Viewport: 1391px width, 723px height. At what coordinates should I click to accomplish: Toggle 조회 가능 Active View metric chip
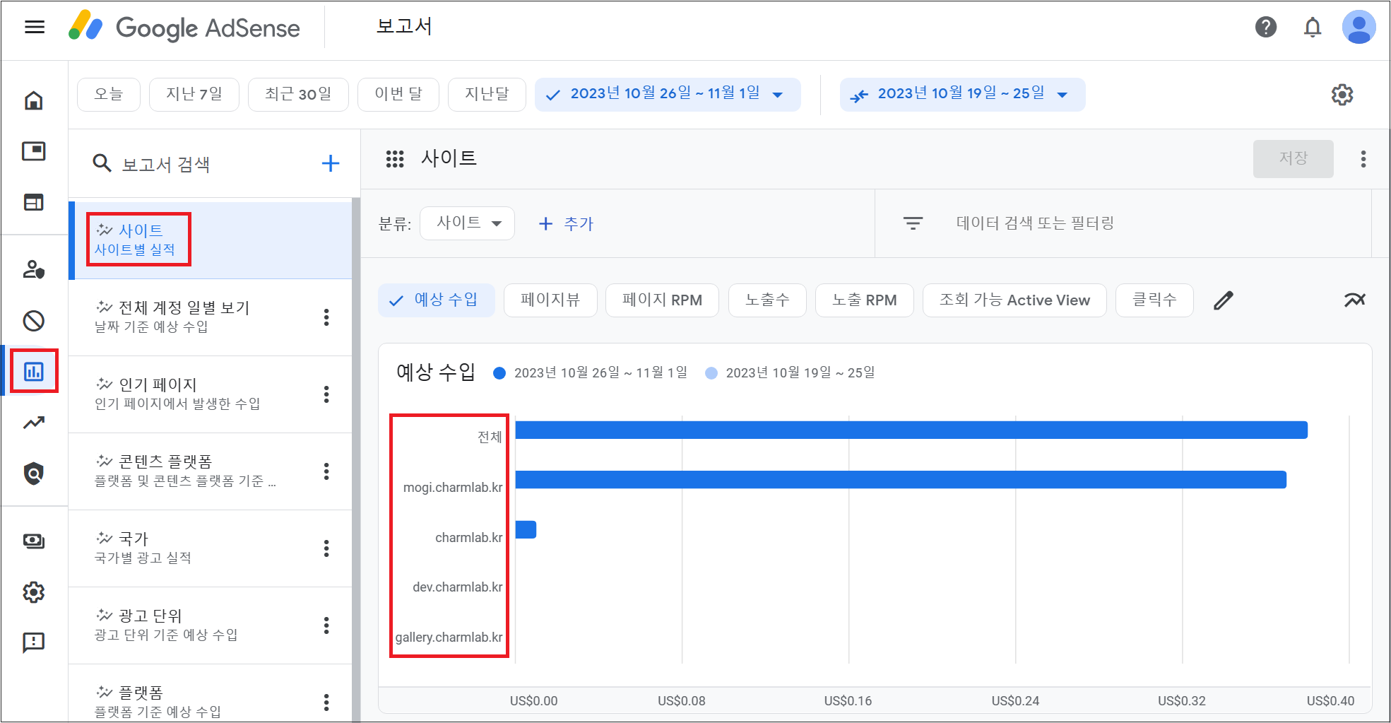click(1014, 300)
